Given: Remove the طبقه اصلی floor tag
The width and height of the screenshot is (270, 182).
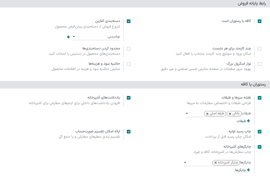Looking at the screenshot, I should click(207, 114).
